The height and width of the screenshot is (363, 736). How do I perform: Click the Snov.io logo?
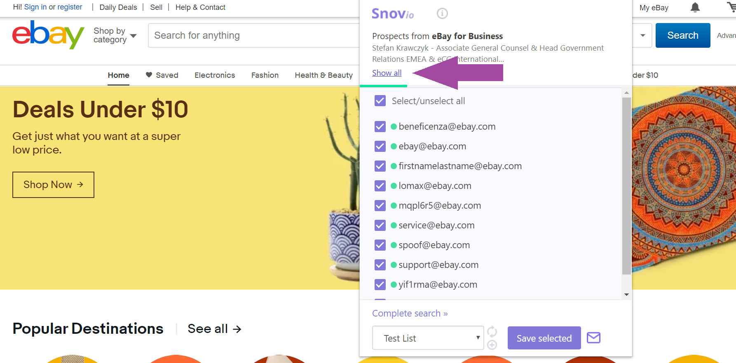pyautogui.click(x=392, y=14)
